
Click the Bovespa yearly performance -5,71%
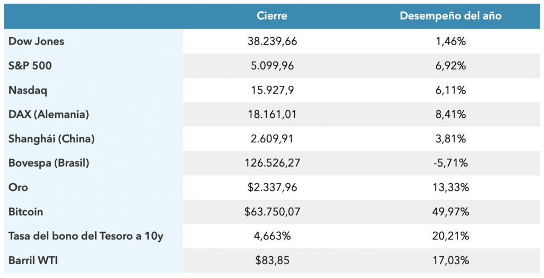point(449,163)
